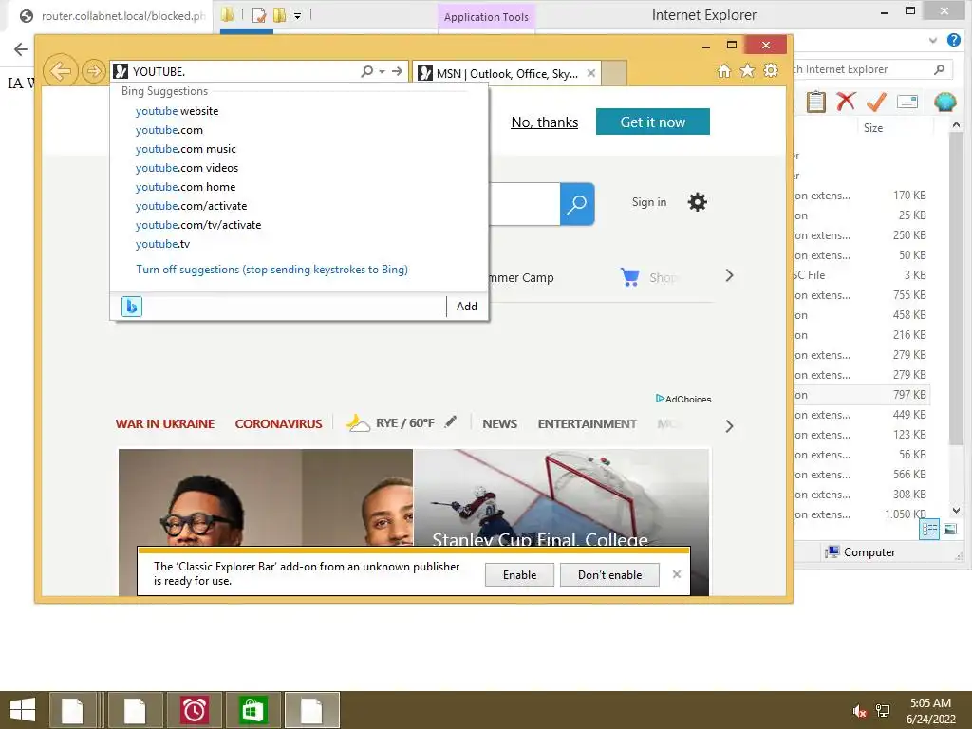Click the Go arrow in address bar

pos(398,71)
